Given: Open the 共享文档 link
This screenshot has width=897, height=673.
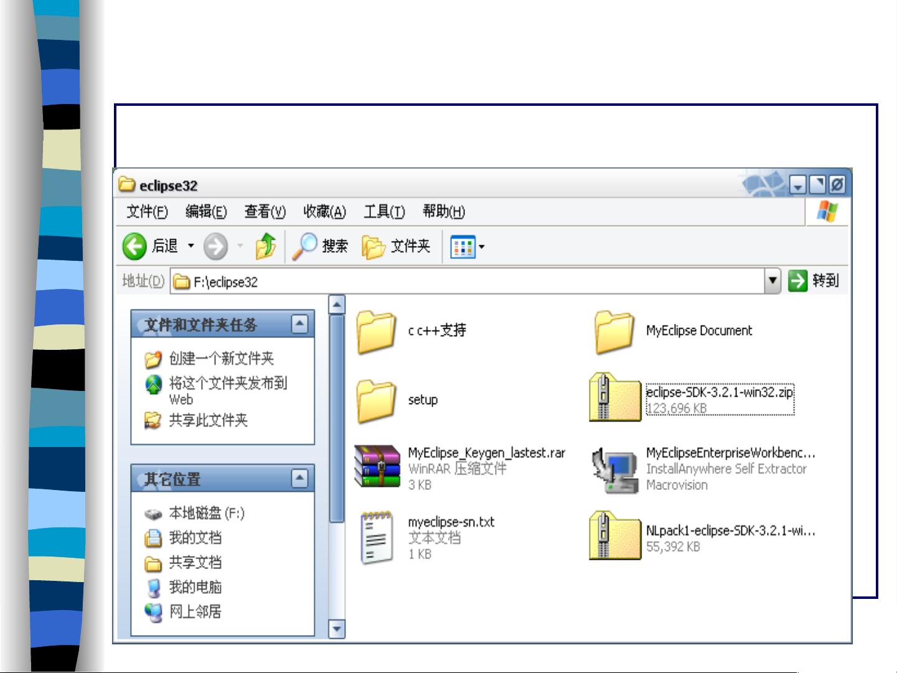Looking at the screenshot, I should coord(195,563).
